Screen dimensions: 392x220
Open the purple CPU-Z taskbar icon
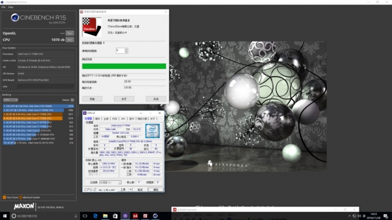coord(125,216)
